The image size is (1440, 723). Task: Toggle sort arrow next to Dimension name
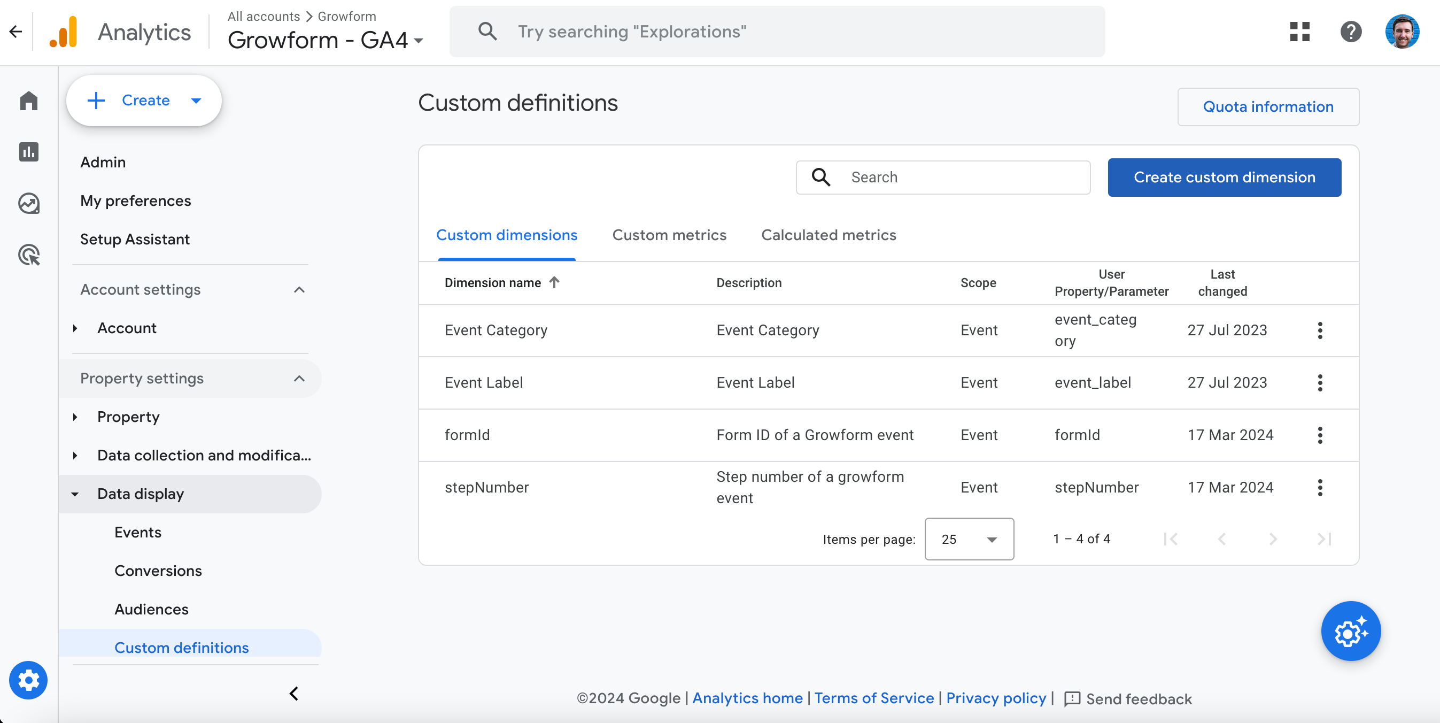(x=554, y=282)
